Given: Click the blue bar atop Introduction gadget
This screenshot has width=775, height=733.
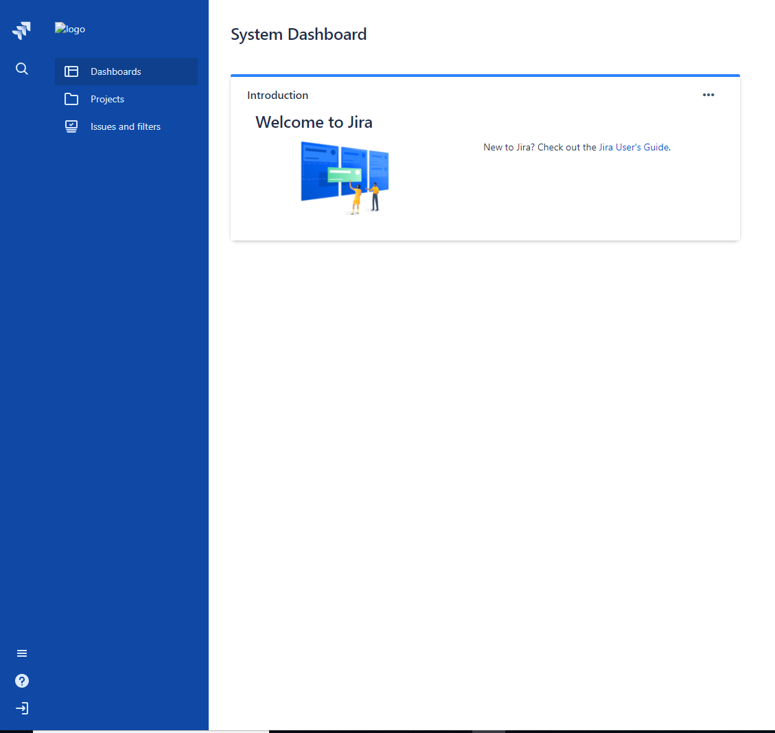Looking at the screenshot, I should click(x=485, y=76).
